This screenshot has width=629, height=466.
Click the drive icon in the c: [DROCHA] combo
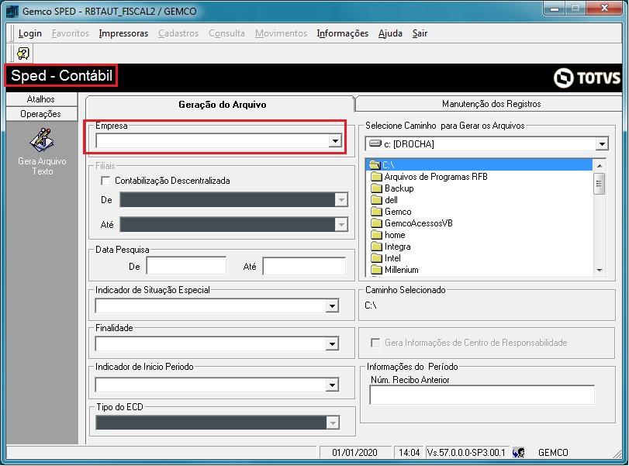(x=375, y=143)
